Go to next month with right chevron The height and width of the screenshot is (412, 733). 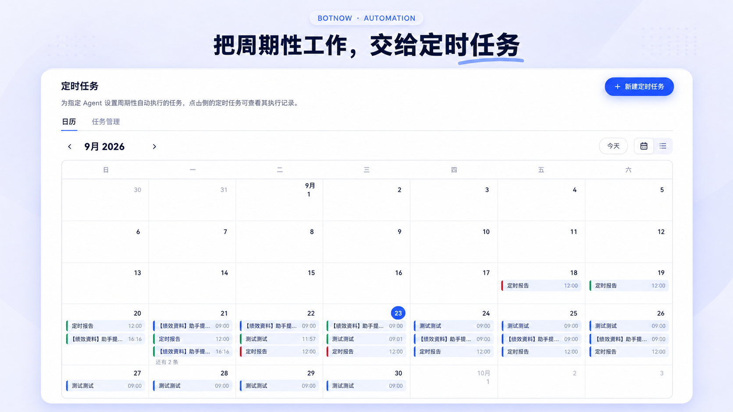click(154, 147)
